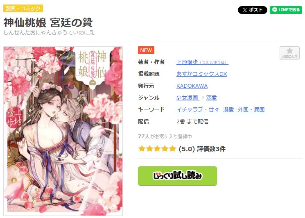This screenshot has height=218, width=305.
Task: Click the breadcrumb chevron between genres
Action: pos(203,98)
